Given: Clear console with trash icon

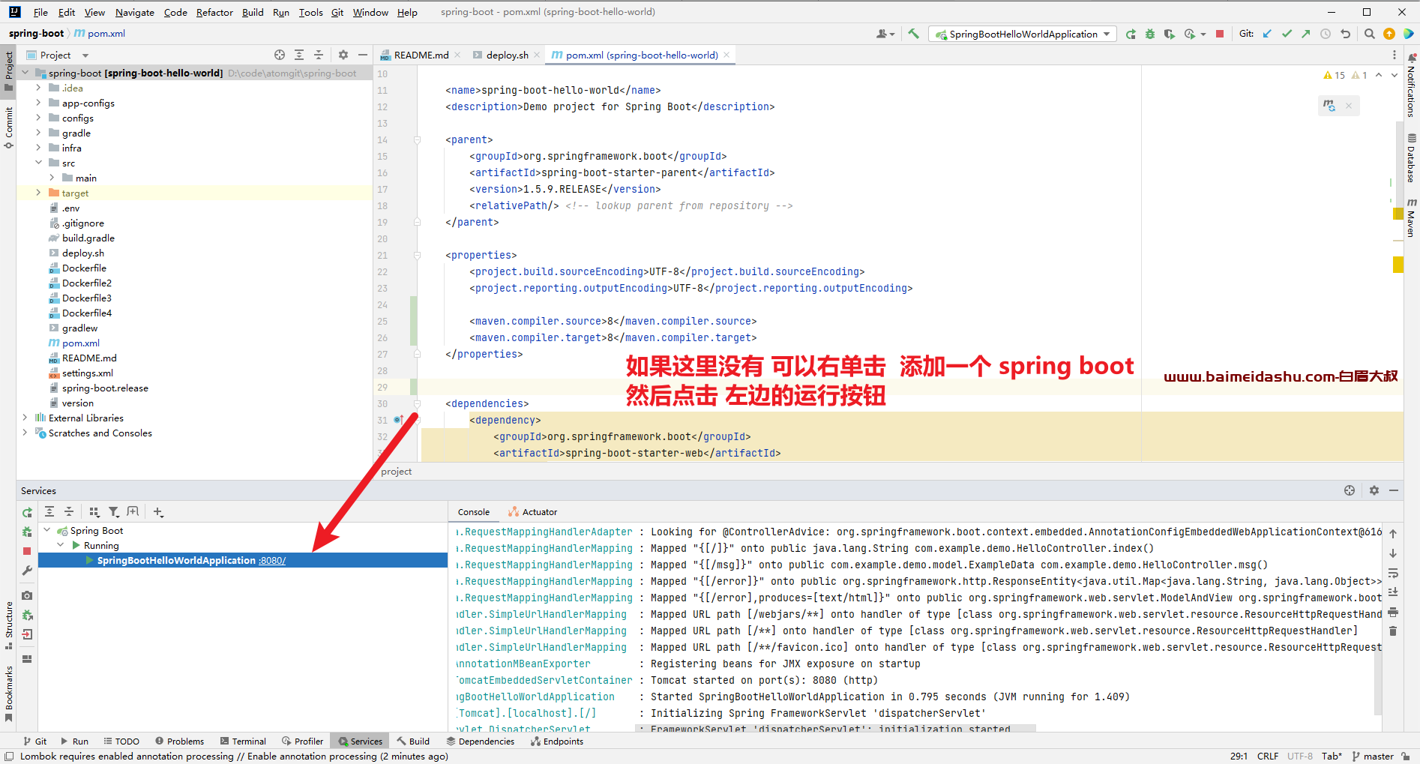Looking at the screenshot, I should click(1393, 631).
